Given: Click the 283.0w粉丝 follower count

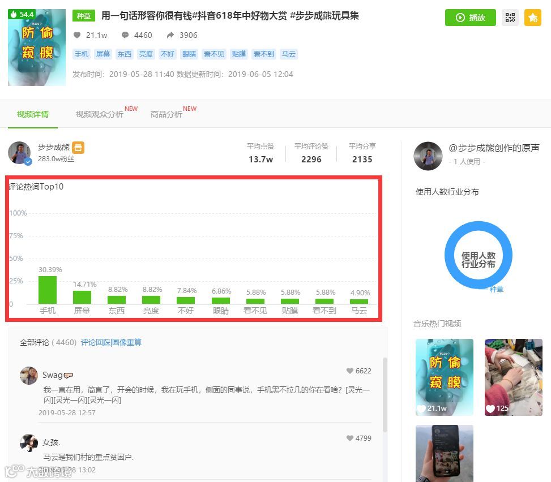Looking at the screenshot, I should click(56, 159).
